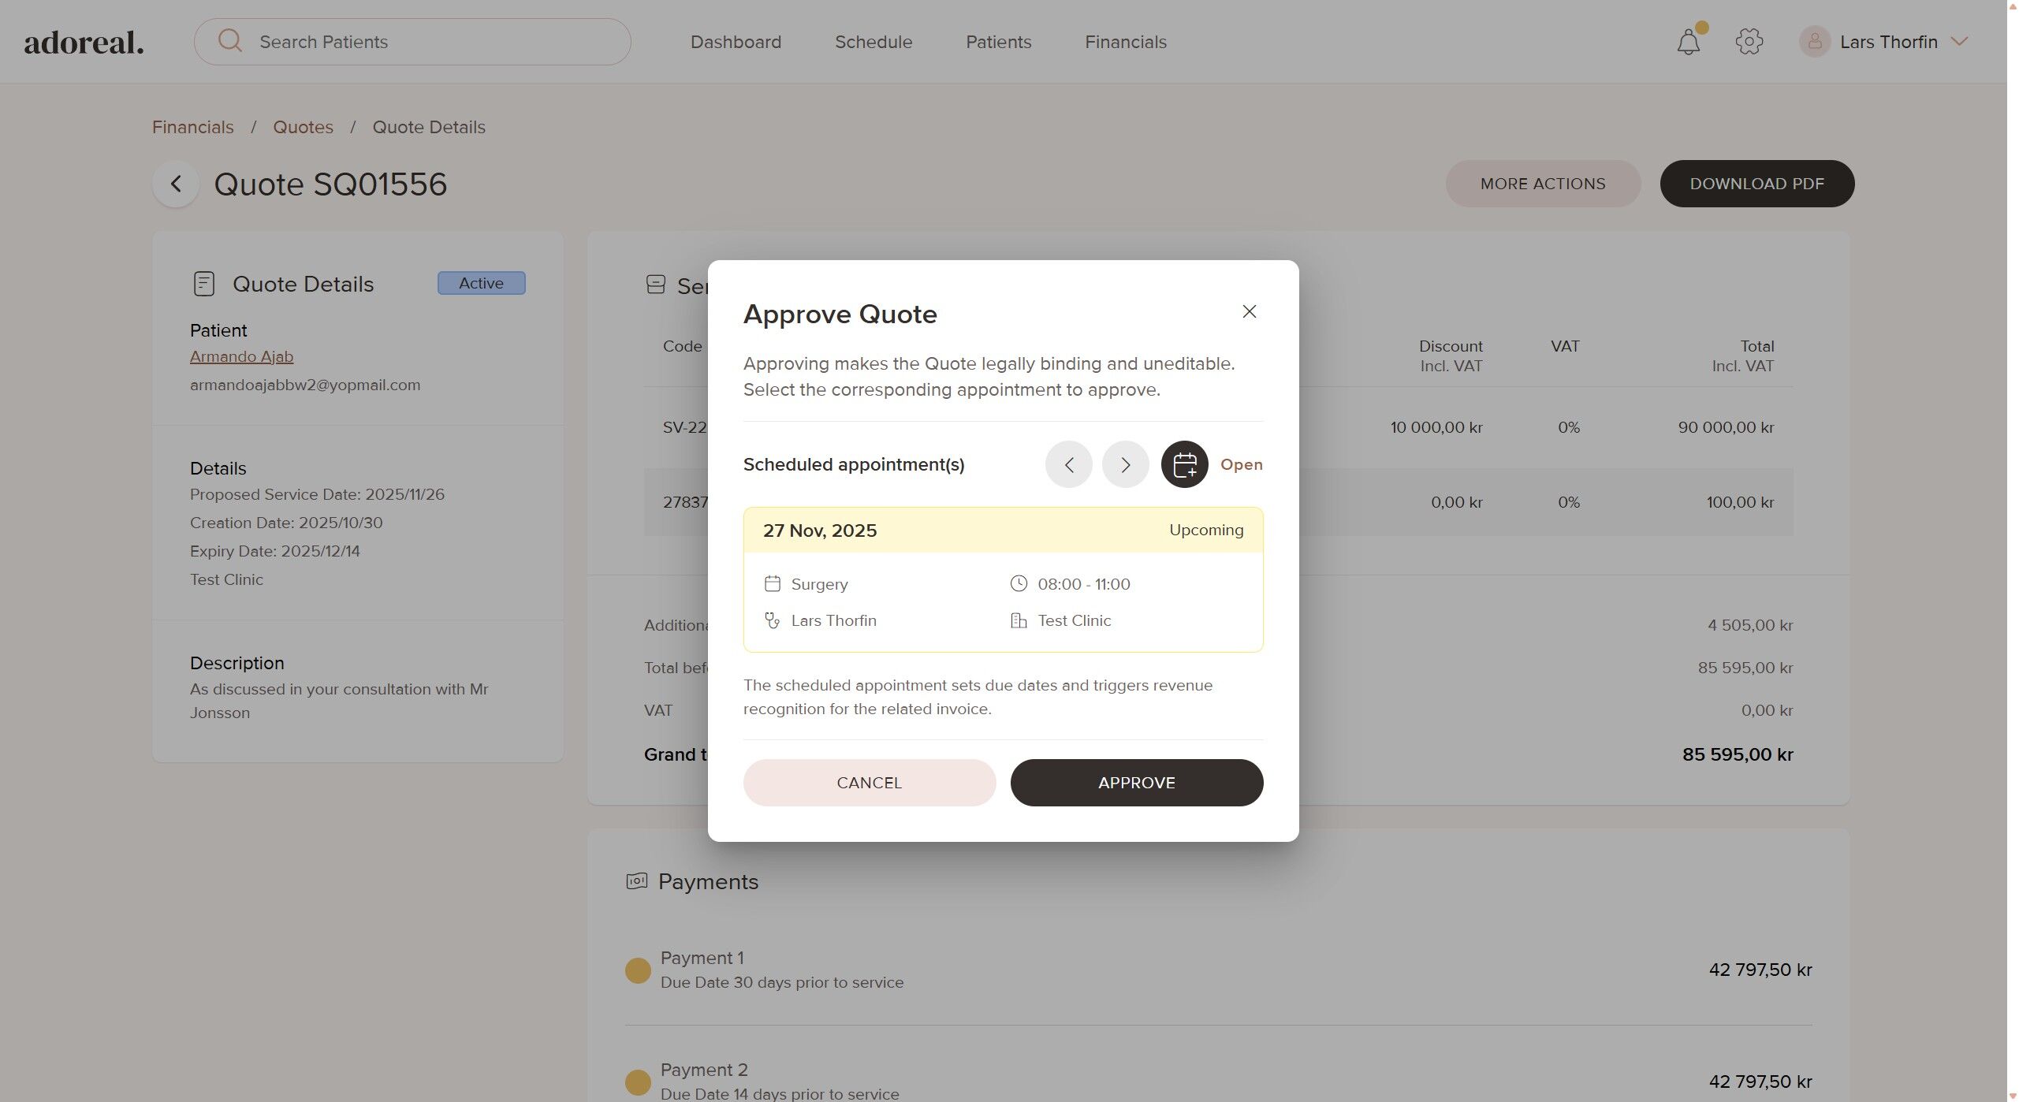This screenshot has width=2019, height=1102.
Task: Click the add-appointment calendar icon
Action: pyautogui.click(x=1184, y=464)
